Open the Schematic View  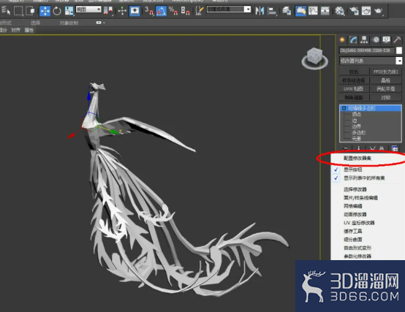tap(325, 11)
